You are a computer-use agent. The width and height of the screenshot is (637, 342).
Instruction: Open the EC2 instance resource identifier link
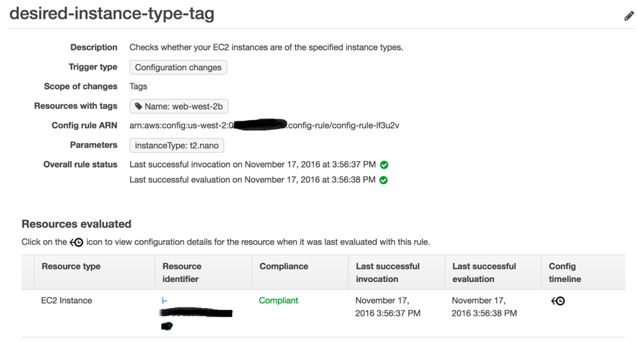(x=165, y=301)
